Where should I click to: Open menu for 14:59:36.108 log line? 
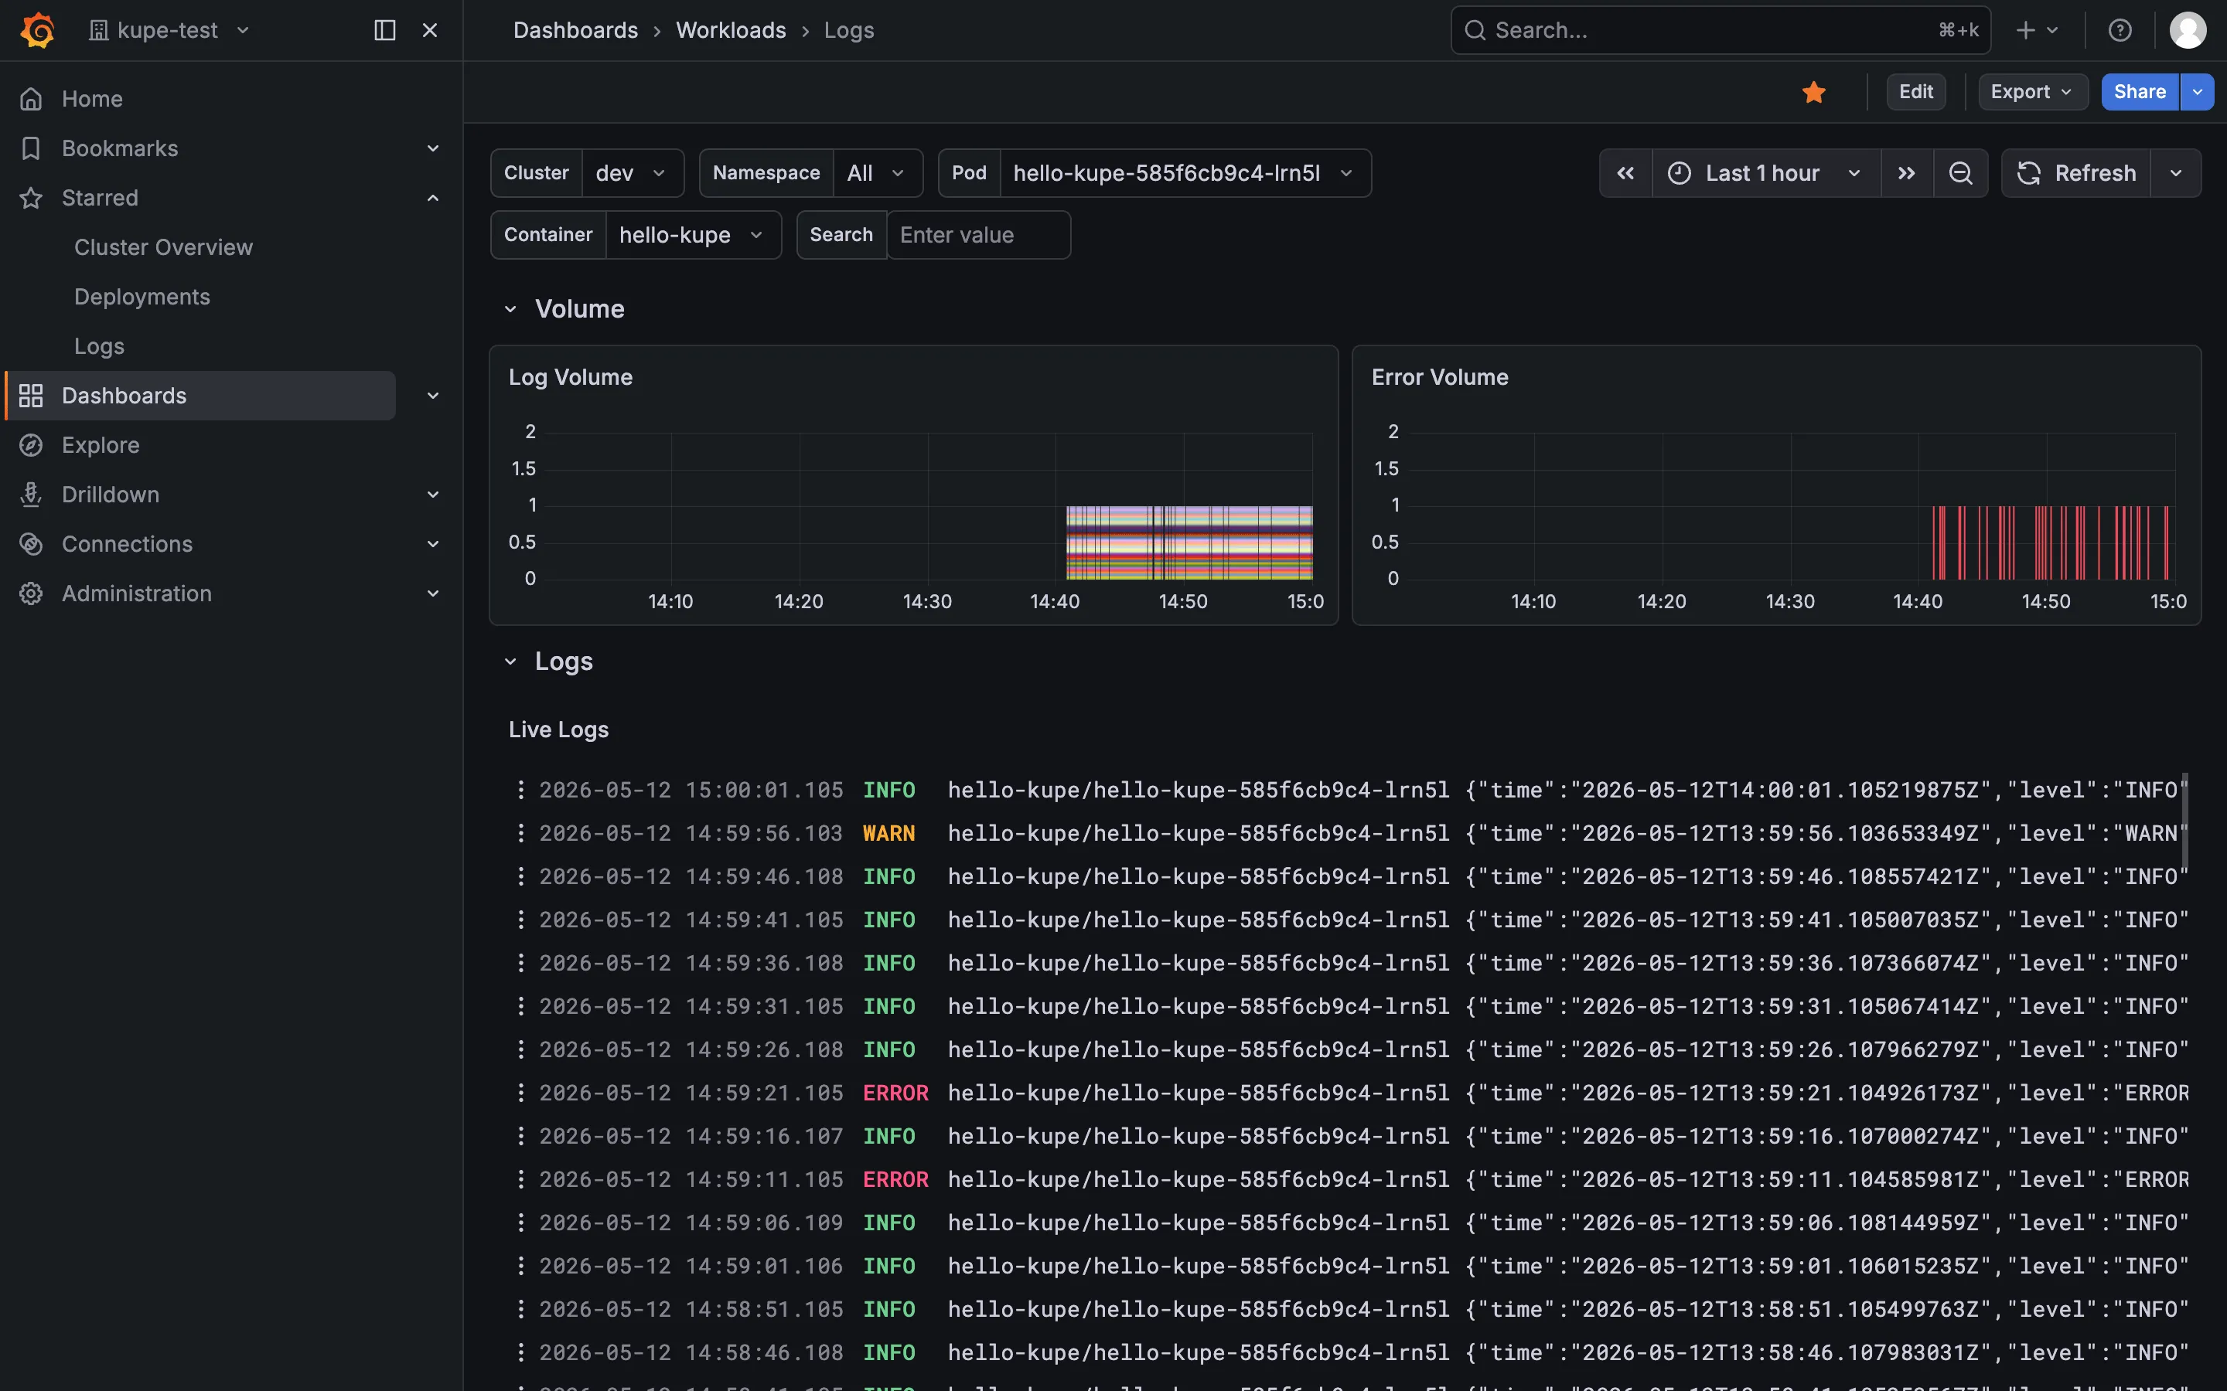pos(521,962)
